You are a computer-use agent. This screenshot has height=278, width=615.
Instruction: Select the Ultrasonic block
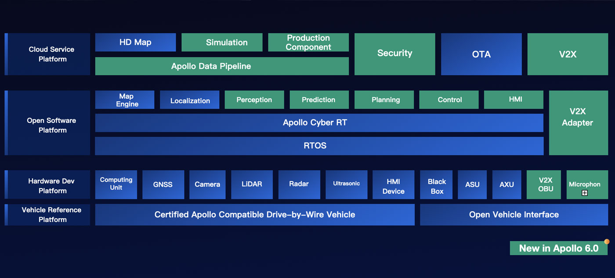[x=346, y=185]
